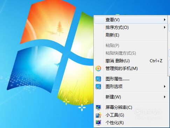Click the personalize icon beside 个性化

(98, 123)
